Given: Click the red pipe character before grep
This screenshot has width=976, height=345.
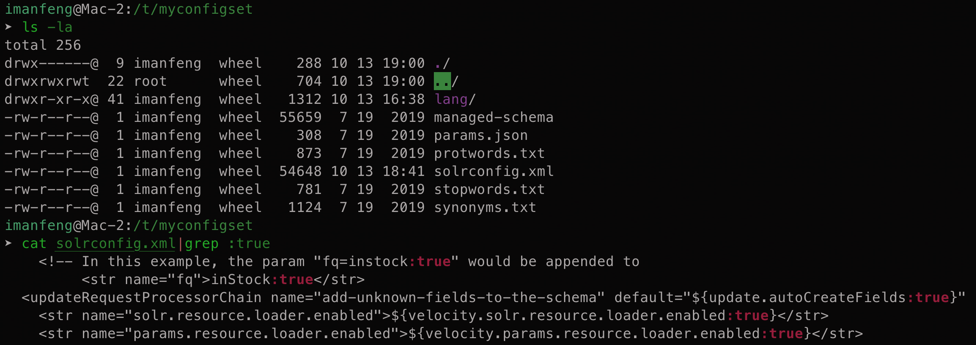Looking at the screenshot, I should click(x=180, y=243).
